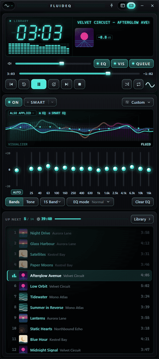
Task: Open the Custom preset dropdown
Action: pos(138,102)
